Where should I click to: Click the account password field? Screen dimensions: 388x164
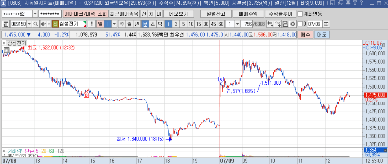click(50, 14)
